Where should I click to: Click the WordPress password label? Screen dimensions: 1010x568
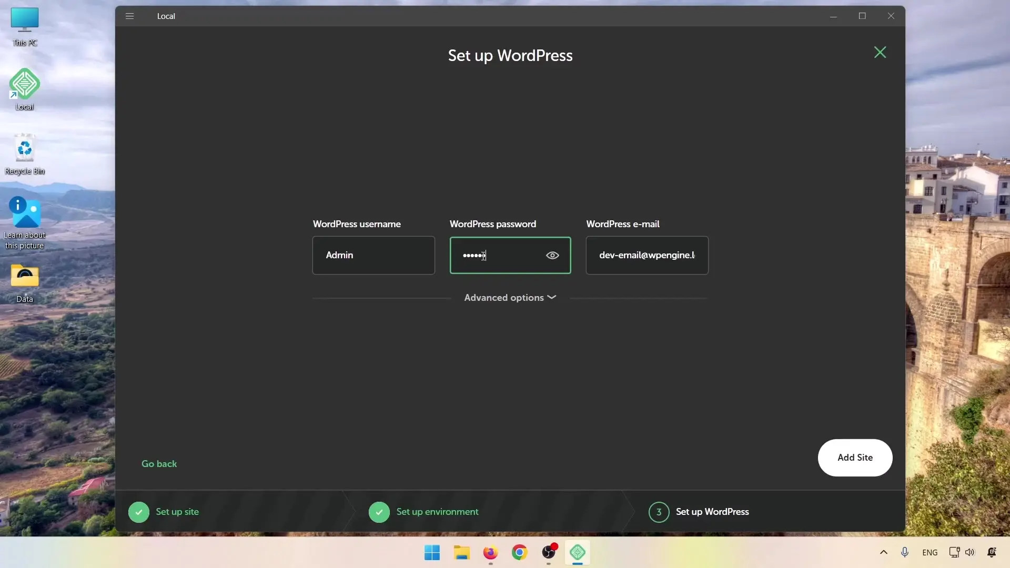493,224
